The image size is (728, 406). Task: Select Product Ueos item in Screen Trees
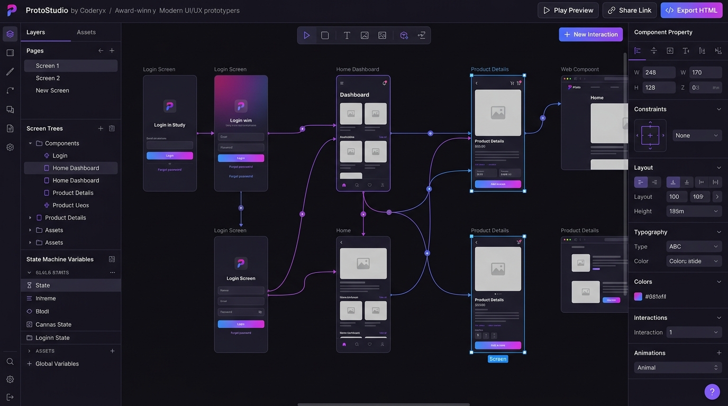coord(71,205)
